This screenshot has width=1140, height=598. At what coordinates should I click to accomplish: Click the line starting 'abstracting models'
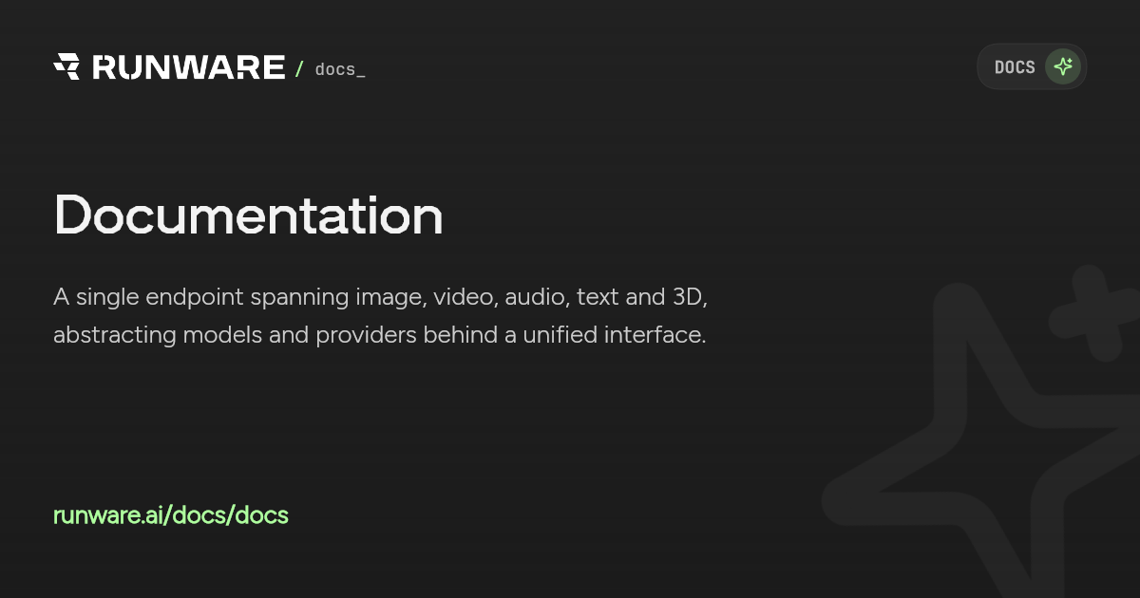click(380, 336)
